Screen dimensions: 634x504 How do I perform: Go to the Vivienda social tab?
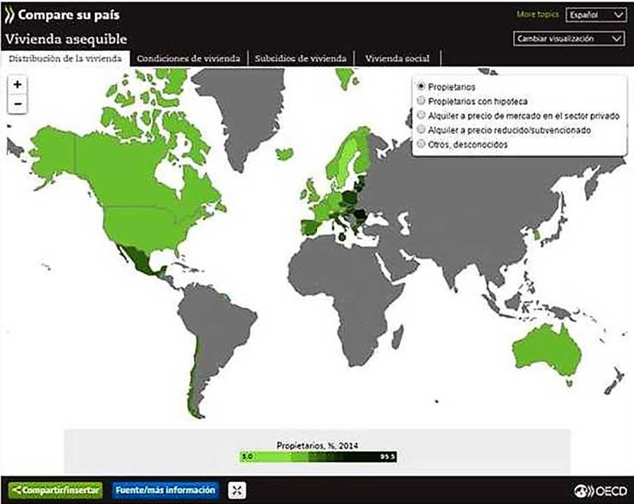click(397, 59)
